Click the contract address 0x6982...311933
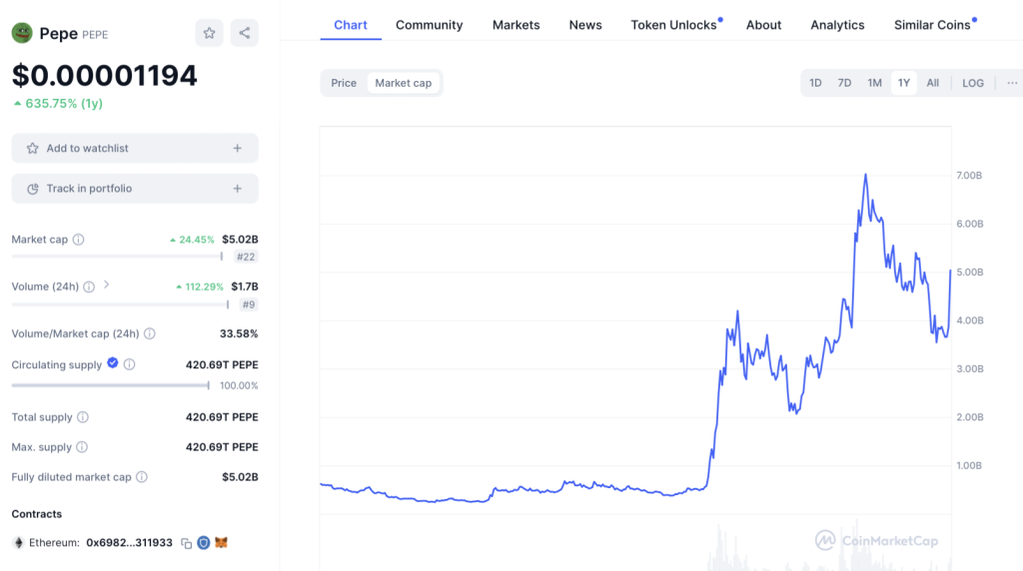 pos(129,543)
